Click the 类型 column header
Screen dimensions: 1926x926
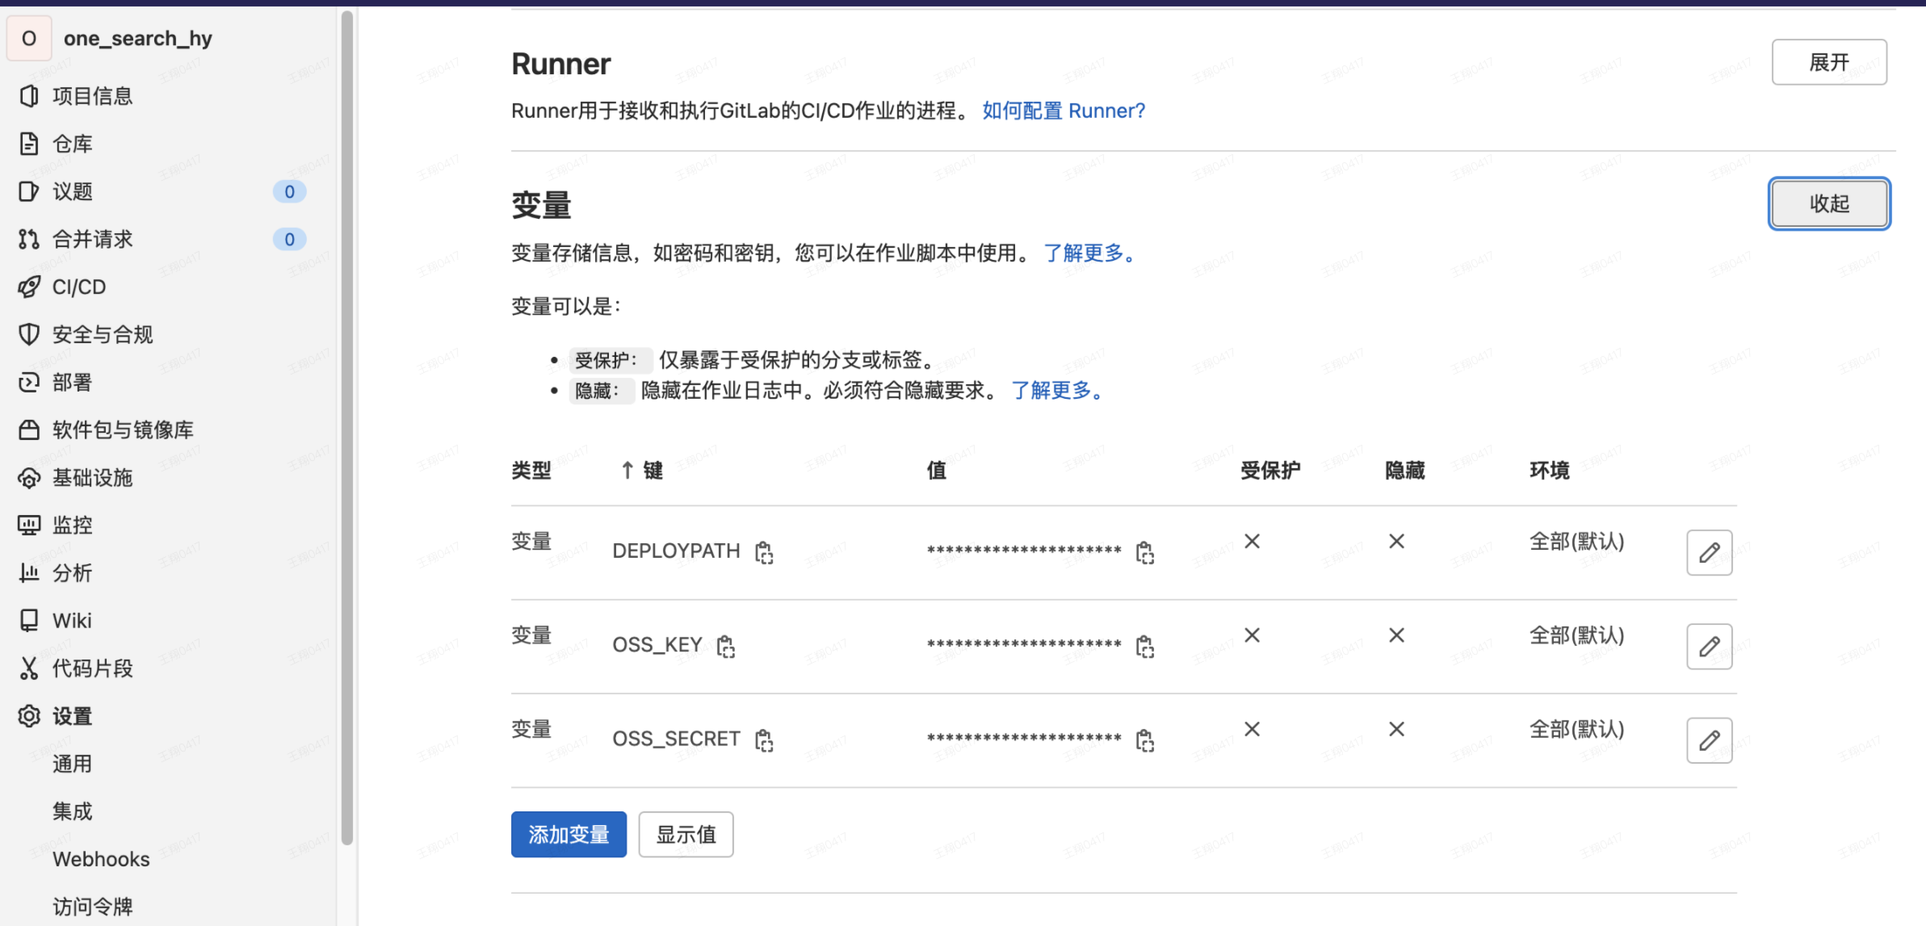click(531, 470)
